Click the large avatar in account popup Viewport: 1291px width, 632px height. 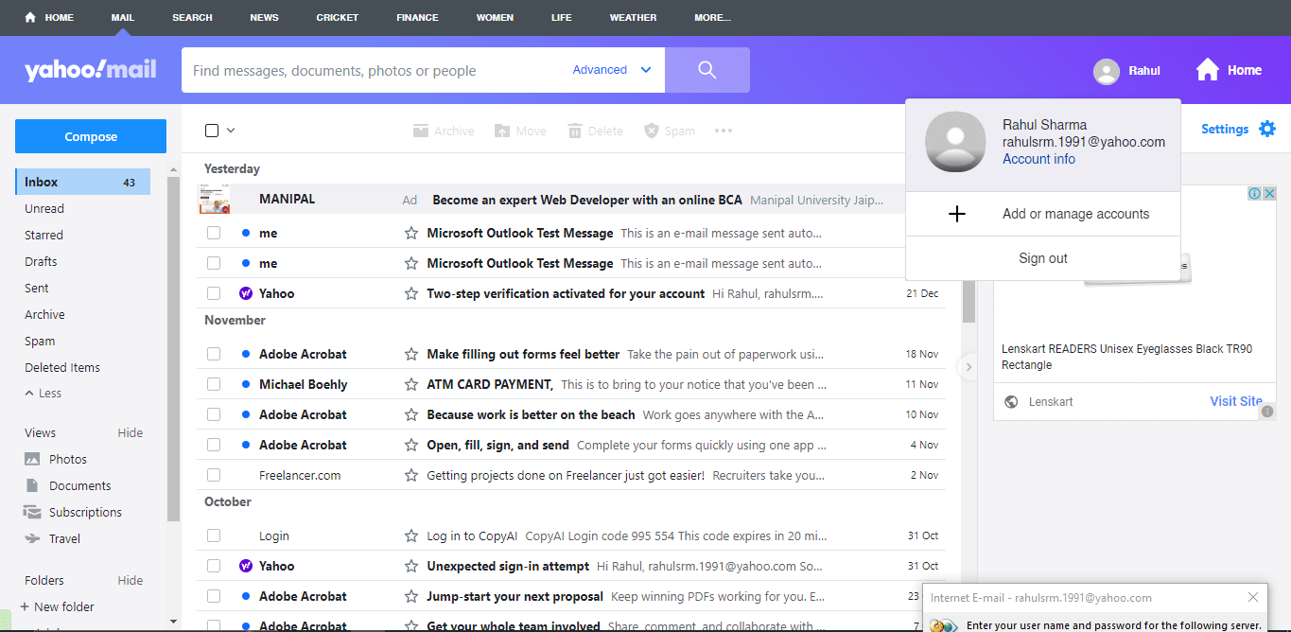955,142
